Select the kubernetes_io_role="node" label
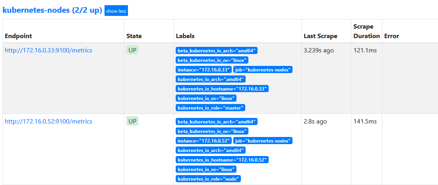This screenshot has height=185, width=438. point(208,179)
